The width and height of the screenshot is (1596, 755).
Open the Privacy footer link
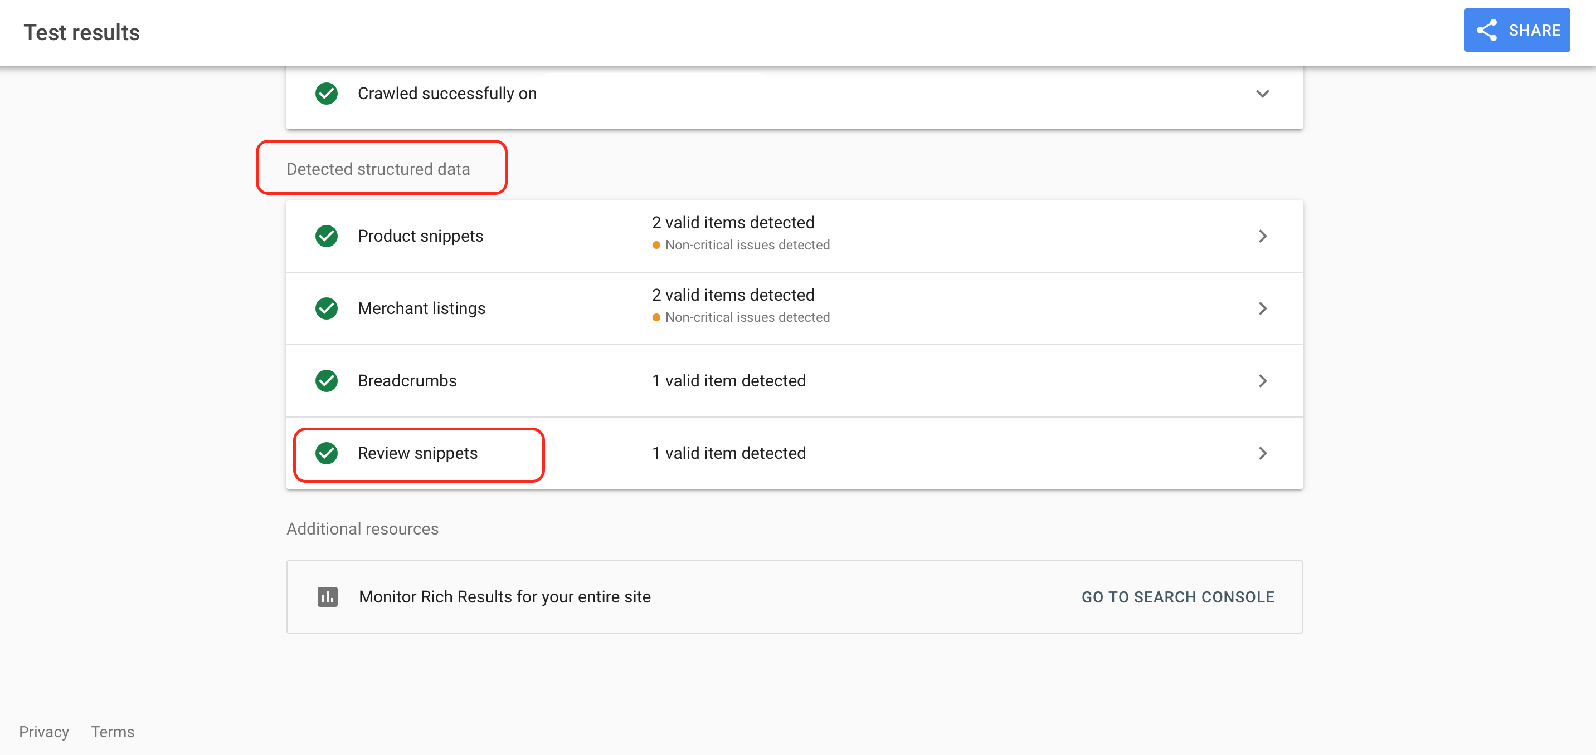(x=44, y=732)
